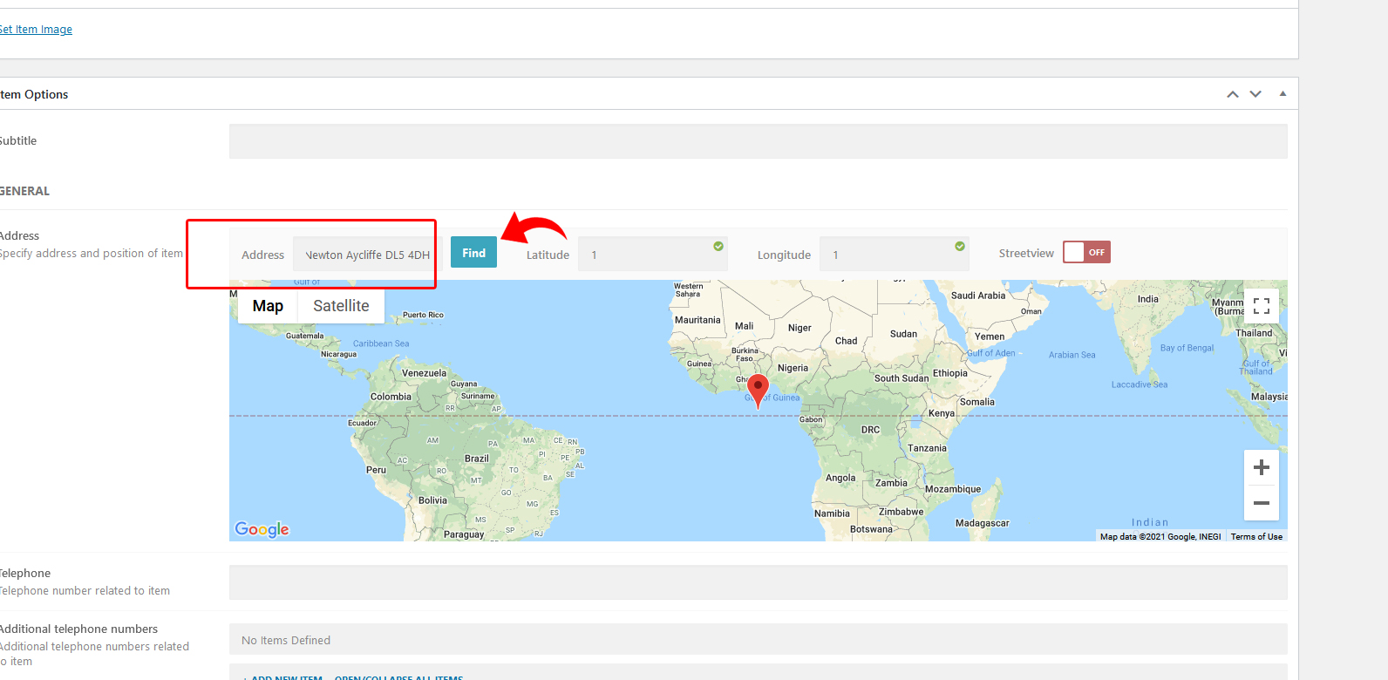
Task: Open the map Terms of Use link
Action: (1256, 537)
